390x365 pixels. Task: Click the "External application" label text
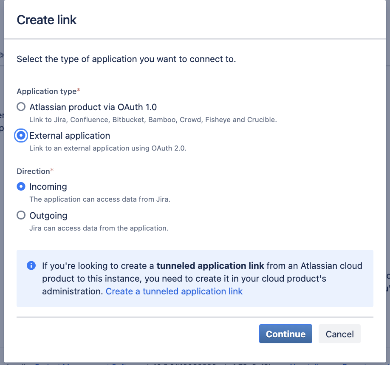pos(70,136)
